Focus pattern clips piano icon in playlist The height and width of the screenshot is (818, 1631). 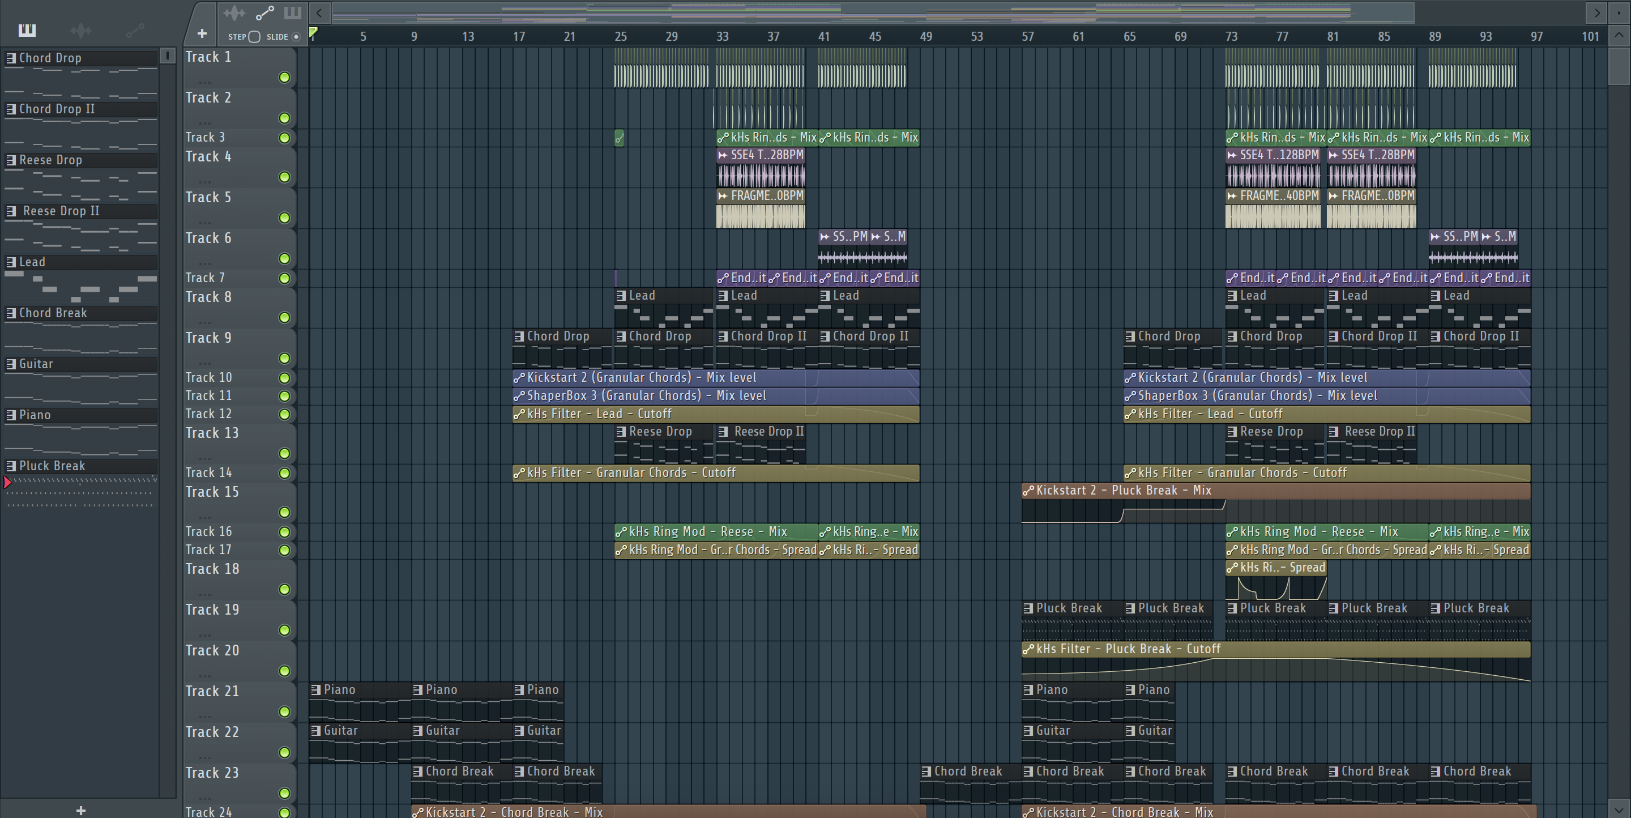pos(293,12)
